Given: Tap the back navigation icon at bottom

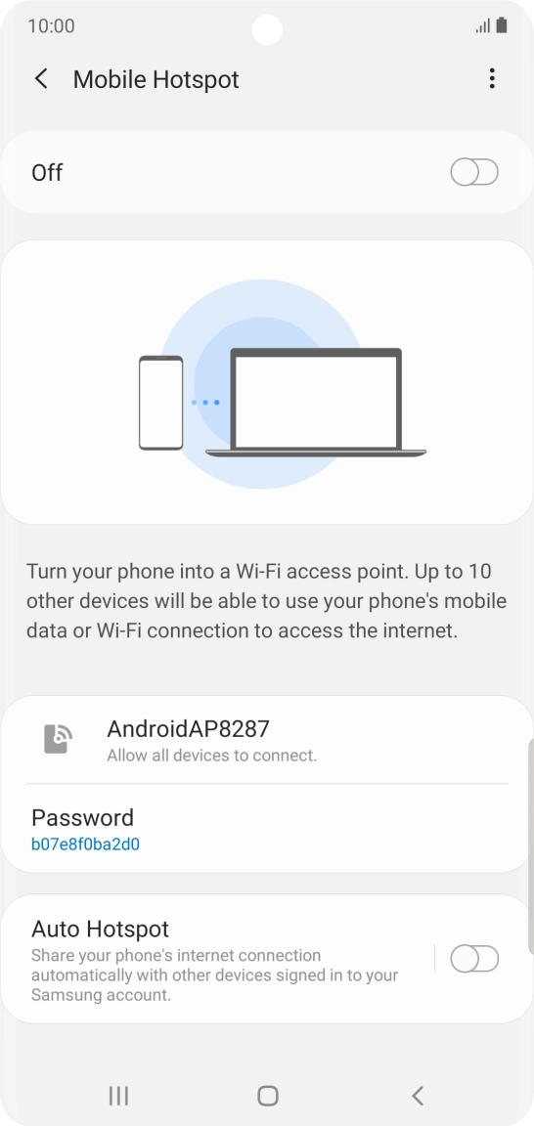Looking at the screenshot, I should point(418,1095).
